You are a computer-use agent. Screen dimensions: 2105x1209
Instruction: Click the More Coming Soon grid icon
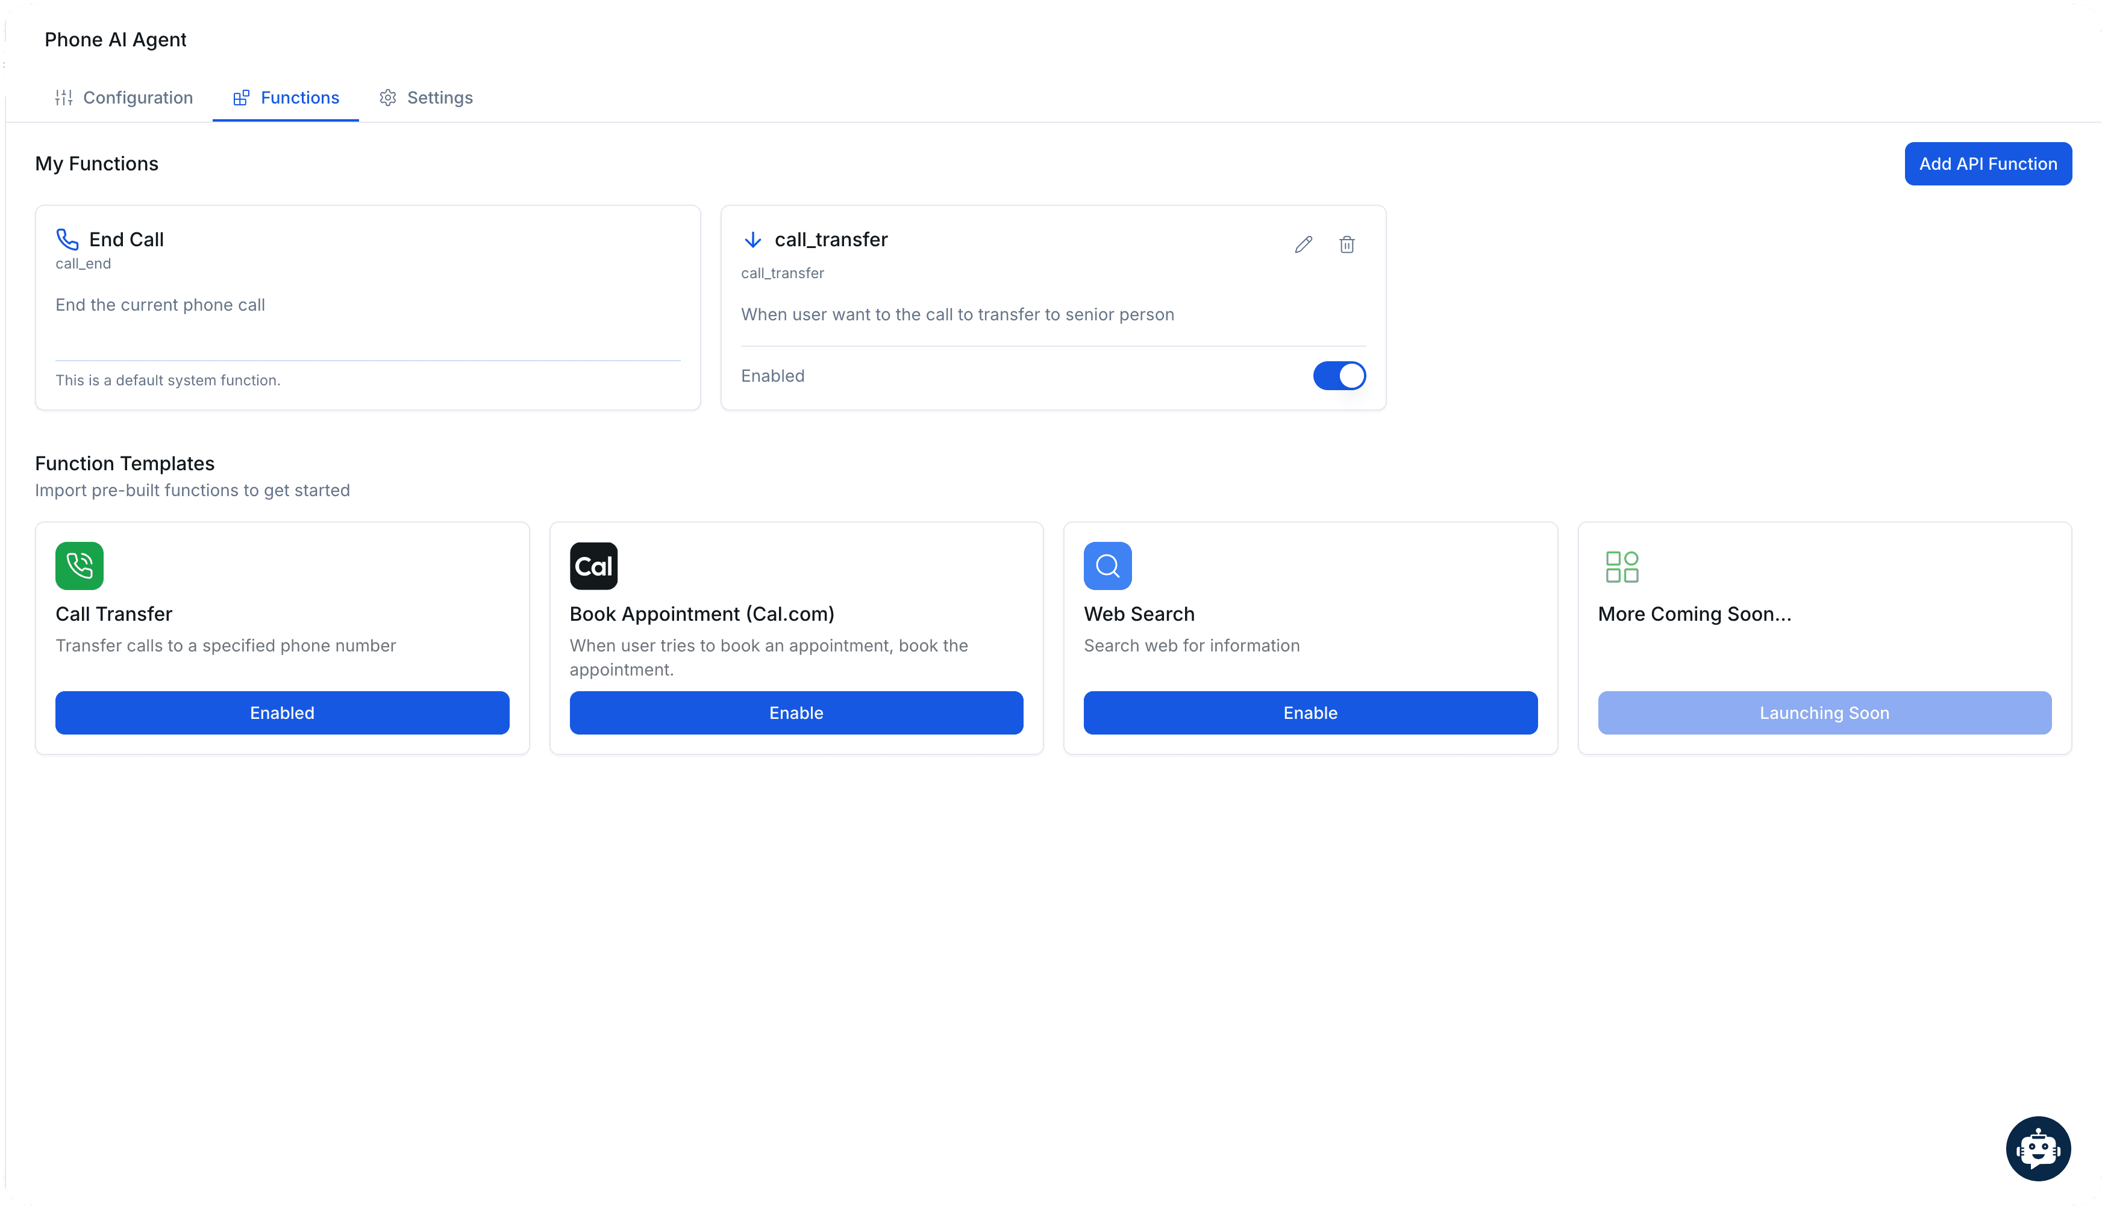pos(1622,567)
